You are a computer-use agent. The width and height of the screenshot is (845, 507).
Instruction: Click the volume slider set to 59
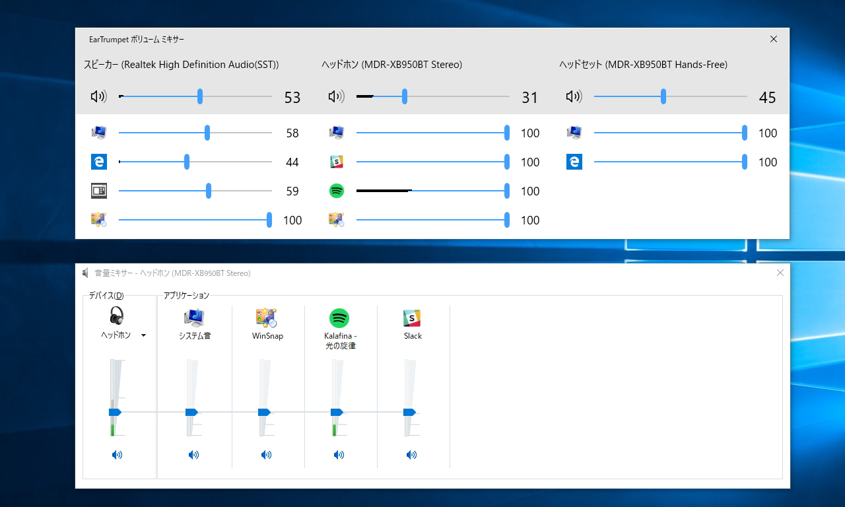click(195, 191)
